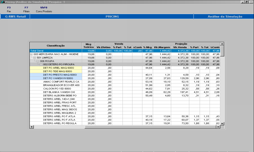Click the table scroll up arrow
This screenshot has width=254, height=152.
tap(222, 44)
